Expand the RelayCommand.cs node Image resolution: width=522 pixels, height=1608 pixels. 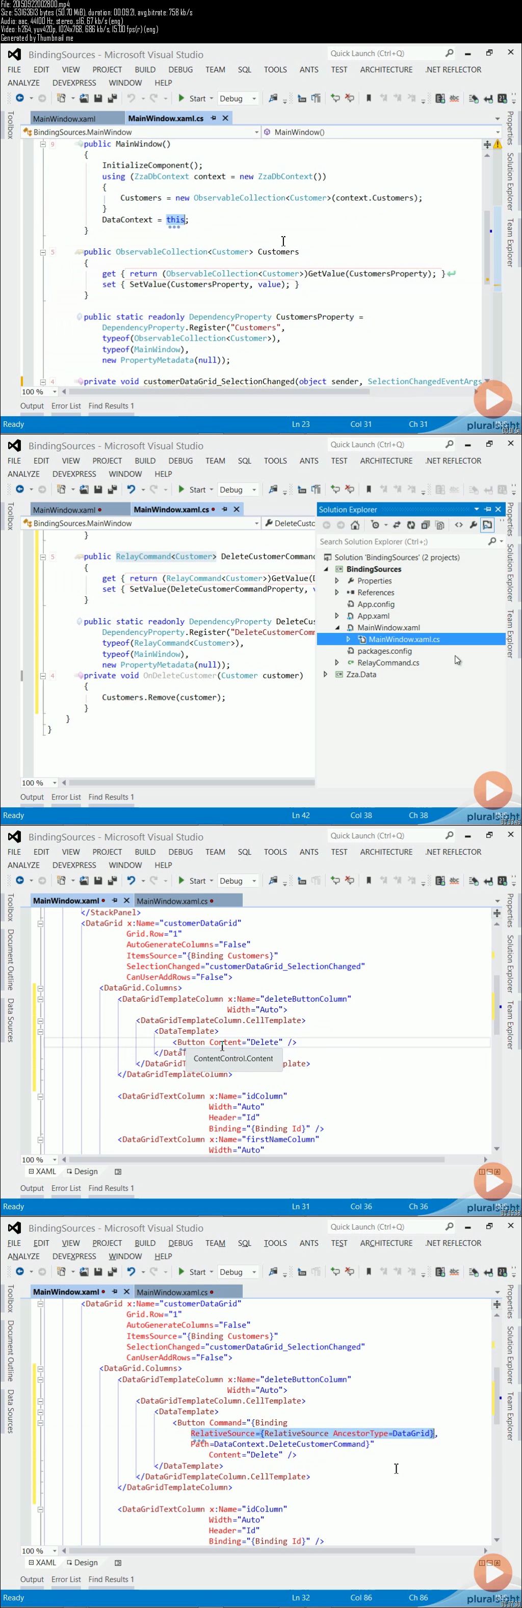click(337, 662)
